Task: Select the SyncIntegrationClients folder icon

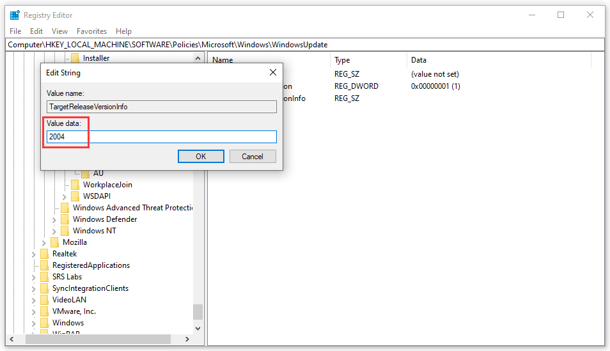Action: [45, 288]
